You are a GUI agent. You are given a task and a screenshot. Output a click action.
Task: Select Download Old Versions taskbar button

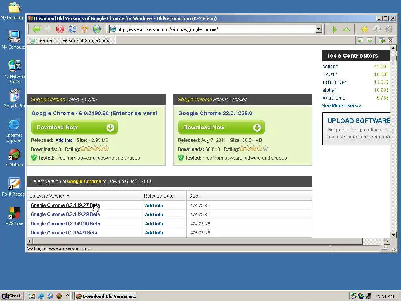106,296
